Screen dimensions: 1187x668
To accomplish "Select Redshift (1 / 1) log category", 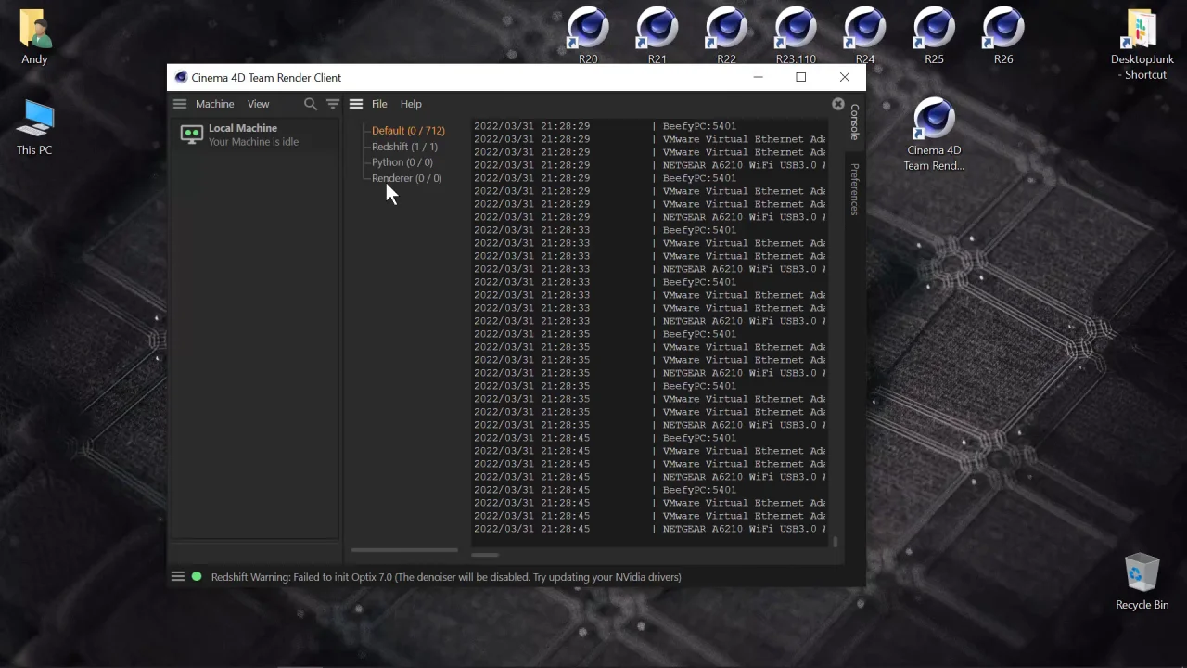I will coord(404,147).
